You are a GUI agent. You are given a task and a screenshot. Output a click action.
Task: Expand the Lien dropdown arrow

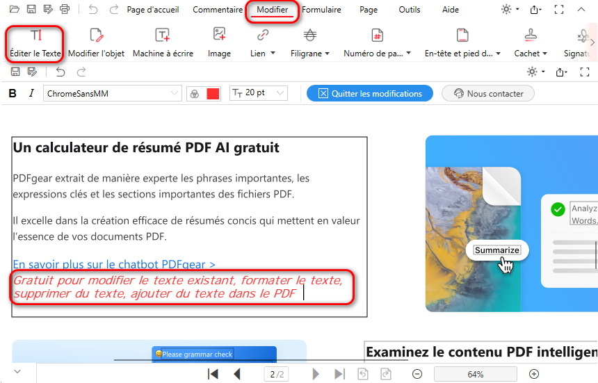click(x=273, y=53)
